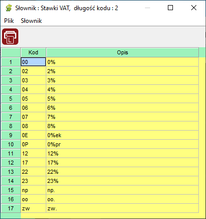Click the Kod column header

point(34,52)
